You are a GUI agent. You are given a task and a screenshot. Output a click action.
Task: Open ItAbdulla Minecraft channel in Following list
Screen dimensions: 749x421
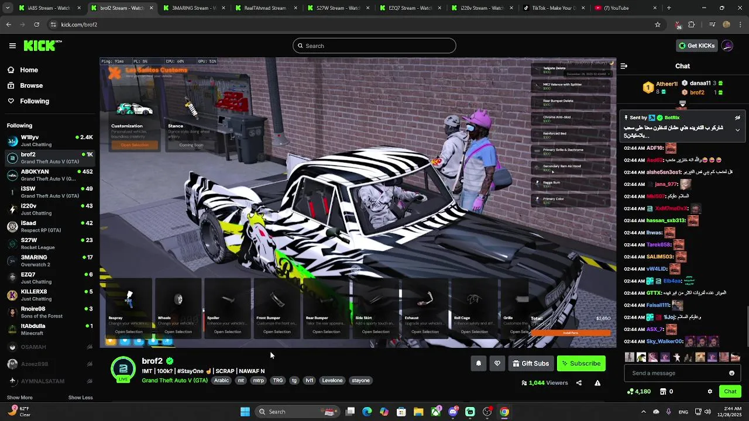click(50, 330)
